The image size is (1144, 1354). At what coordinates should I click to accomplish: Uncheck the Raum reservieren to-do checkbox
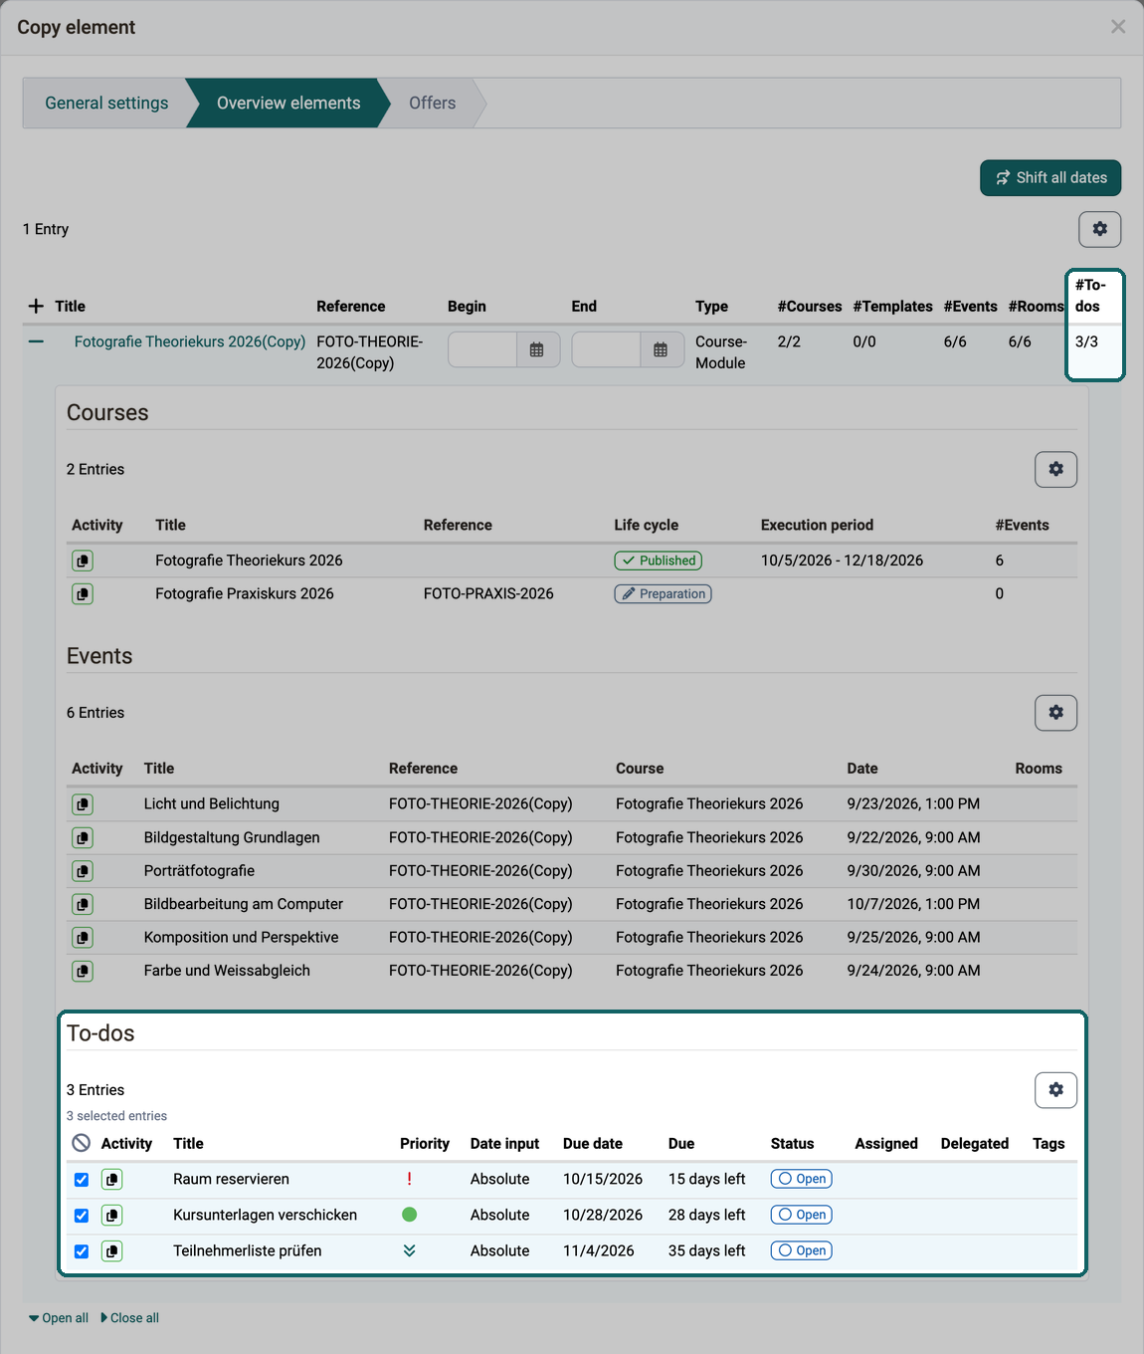82,1180
